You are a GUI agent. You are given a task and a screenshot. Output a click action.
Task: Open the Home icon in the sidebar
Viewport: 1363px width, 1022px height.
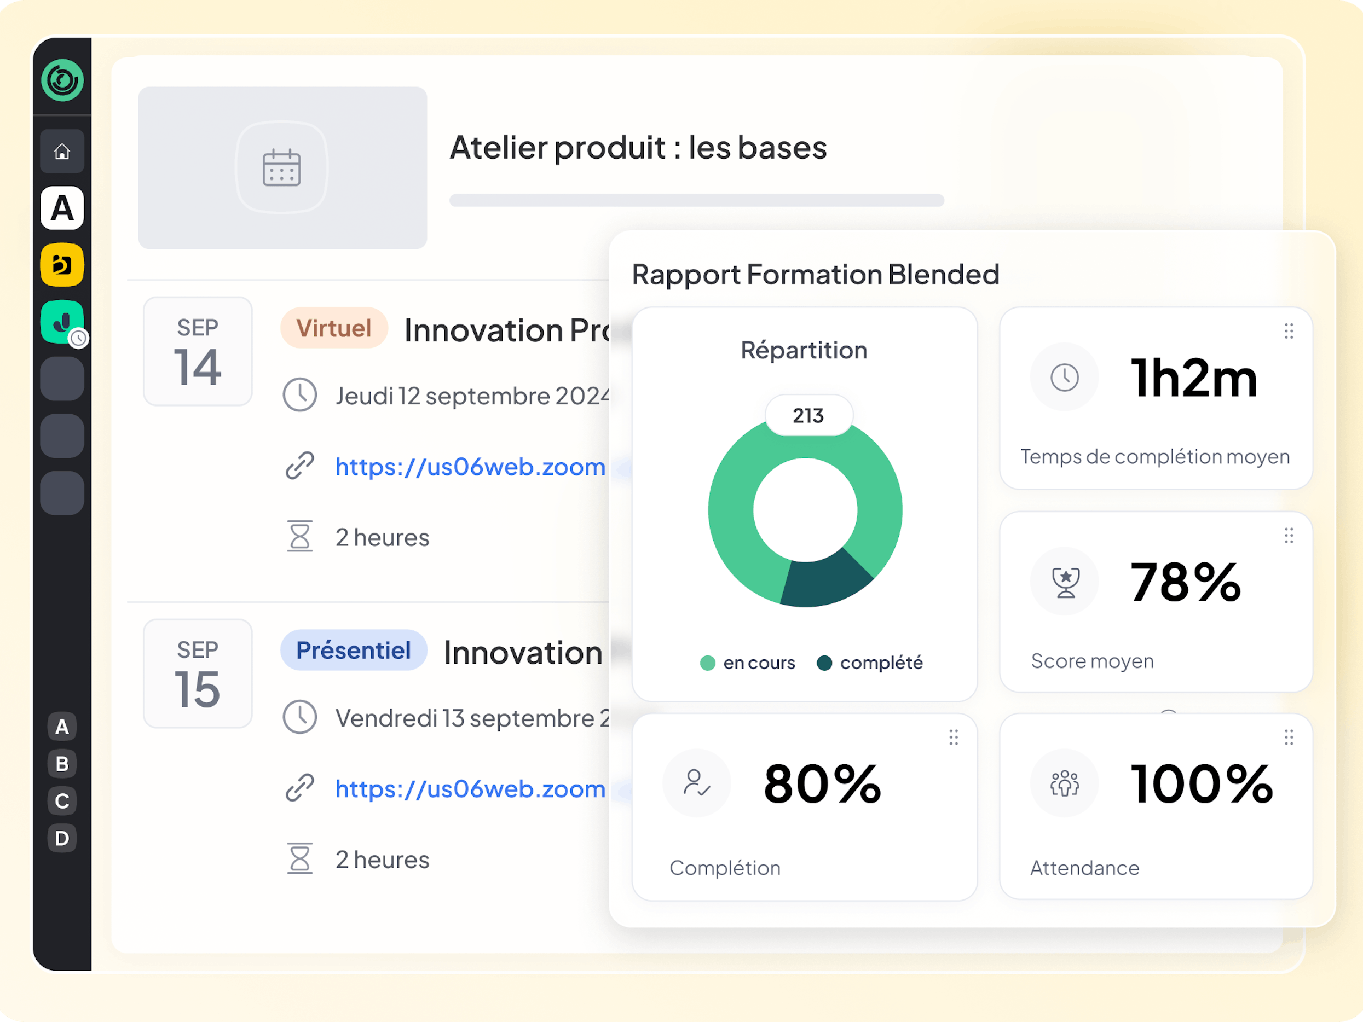tap(62, 152)
